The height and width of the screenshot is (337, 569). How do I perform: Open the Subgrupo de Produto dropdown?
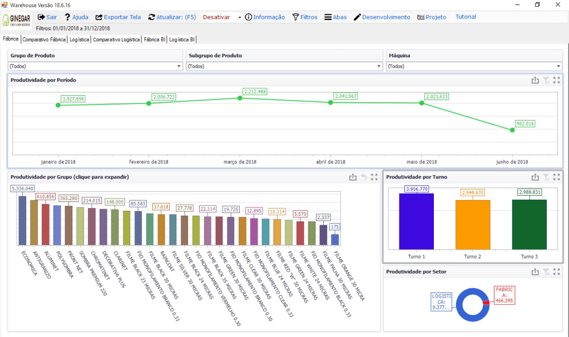point(378,66)
